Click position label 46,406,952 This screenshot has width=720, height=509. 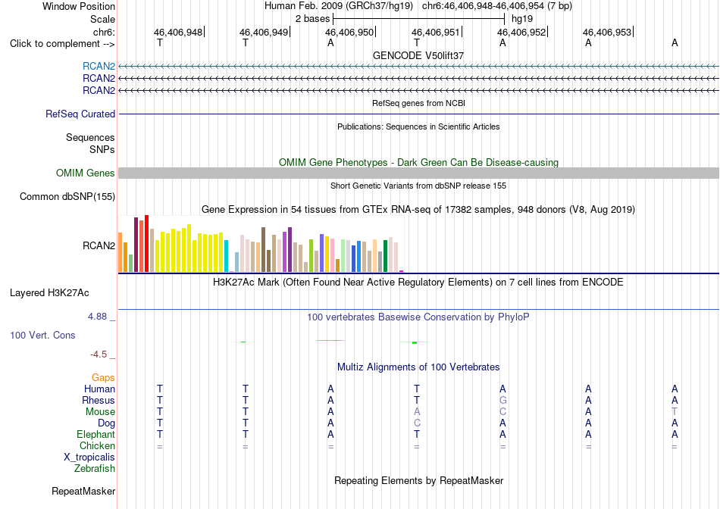[521, 32]
